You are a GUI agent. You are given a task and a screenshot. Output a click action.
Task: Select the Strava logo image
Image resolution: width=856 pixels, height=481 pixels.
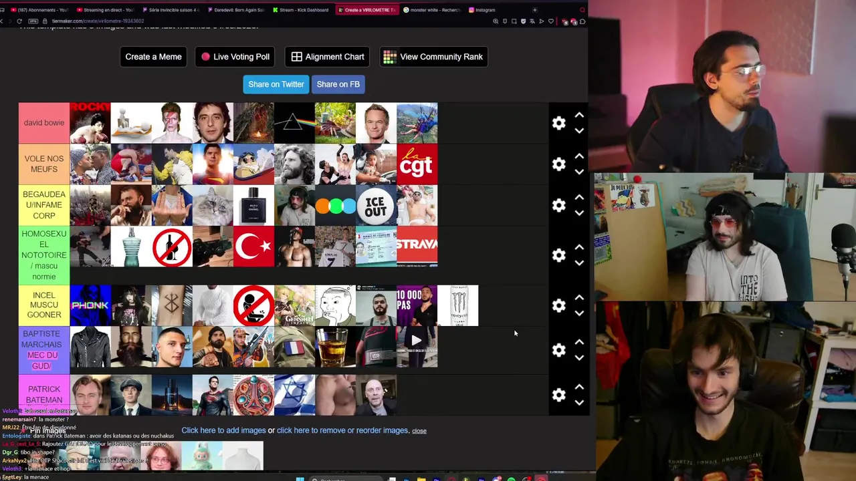417,247
